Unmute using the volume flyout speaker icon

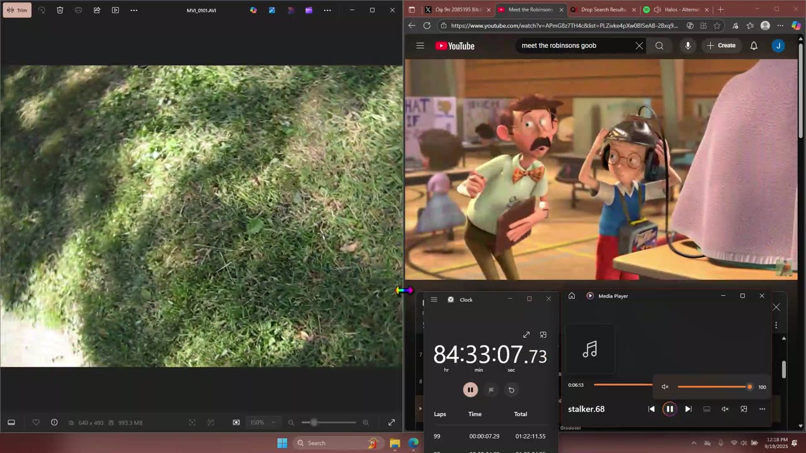tap(665, 387)
